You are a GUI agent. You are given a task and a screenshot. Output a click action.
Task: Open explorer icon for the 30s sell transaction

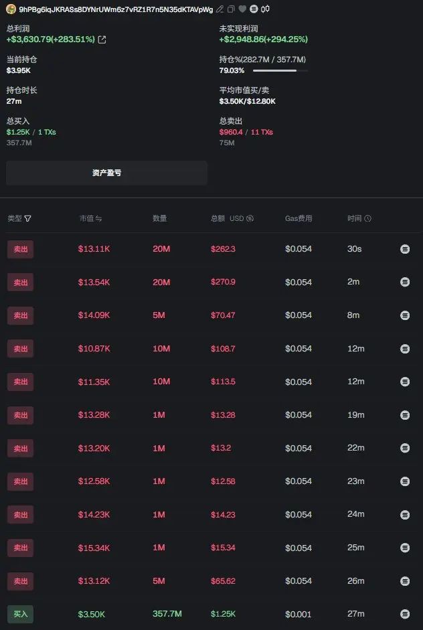404,249
